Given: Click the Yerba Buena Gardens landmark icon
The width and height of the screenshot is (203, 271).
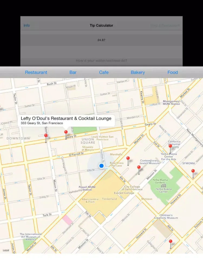Looking at the screenshot, I should [x=163, y=186].
